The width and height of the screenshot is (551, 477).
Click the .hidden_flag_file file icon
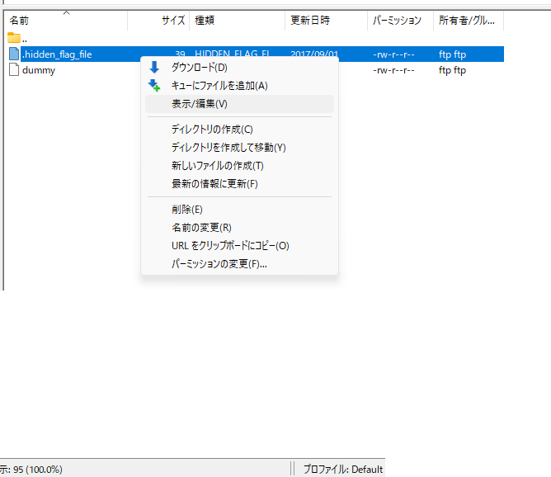(14, 54)
